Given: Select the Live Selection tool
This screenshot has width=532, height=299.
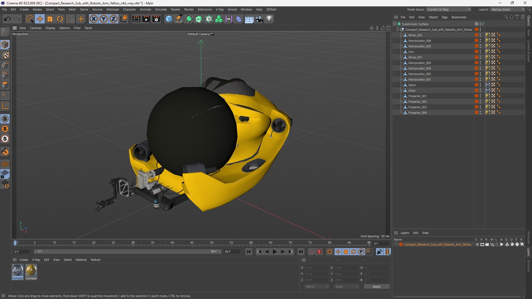Looking at the screenshot, I should point(29,19).
